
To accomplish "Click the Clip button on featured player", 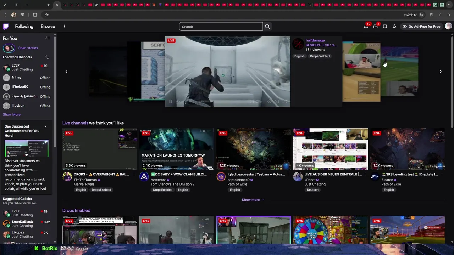I will click(x=256, y=102).
